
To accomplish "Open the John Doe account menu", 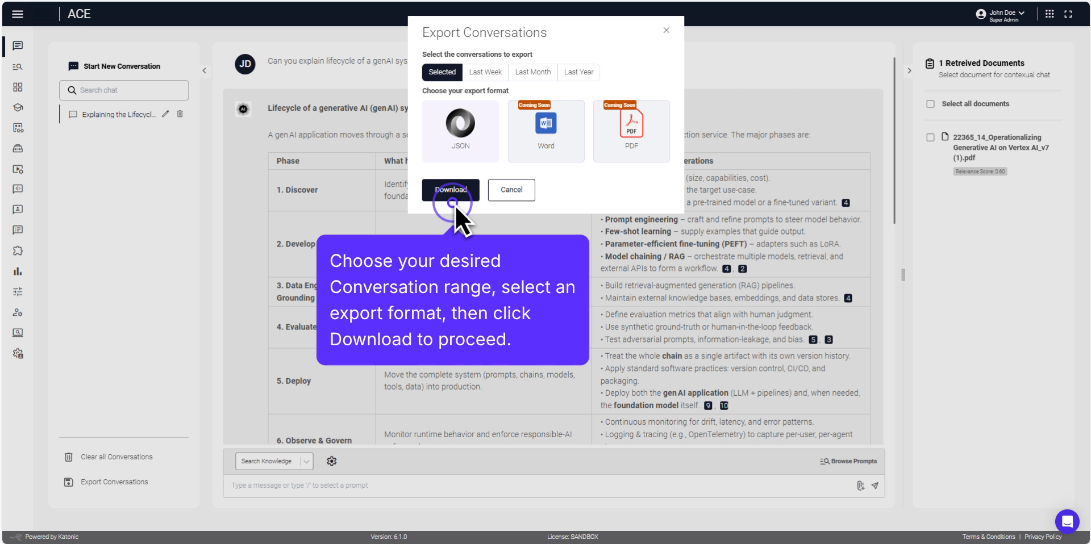I will [x=1001, y=14].
